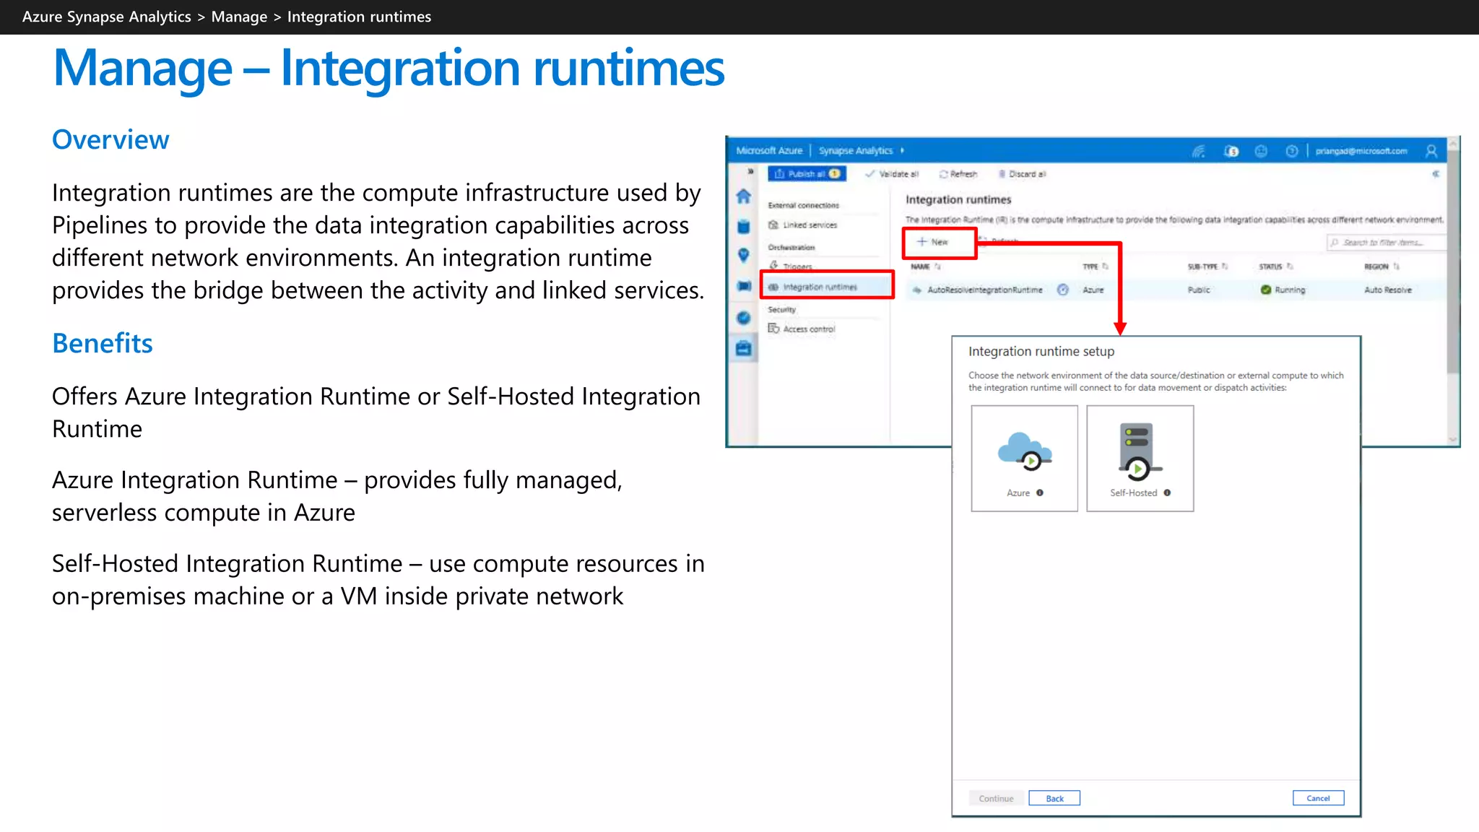Click the green Running status icon
The width and height of the screenshot is (1479, 832).
tap(1266, 290)
